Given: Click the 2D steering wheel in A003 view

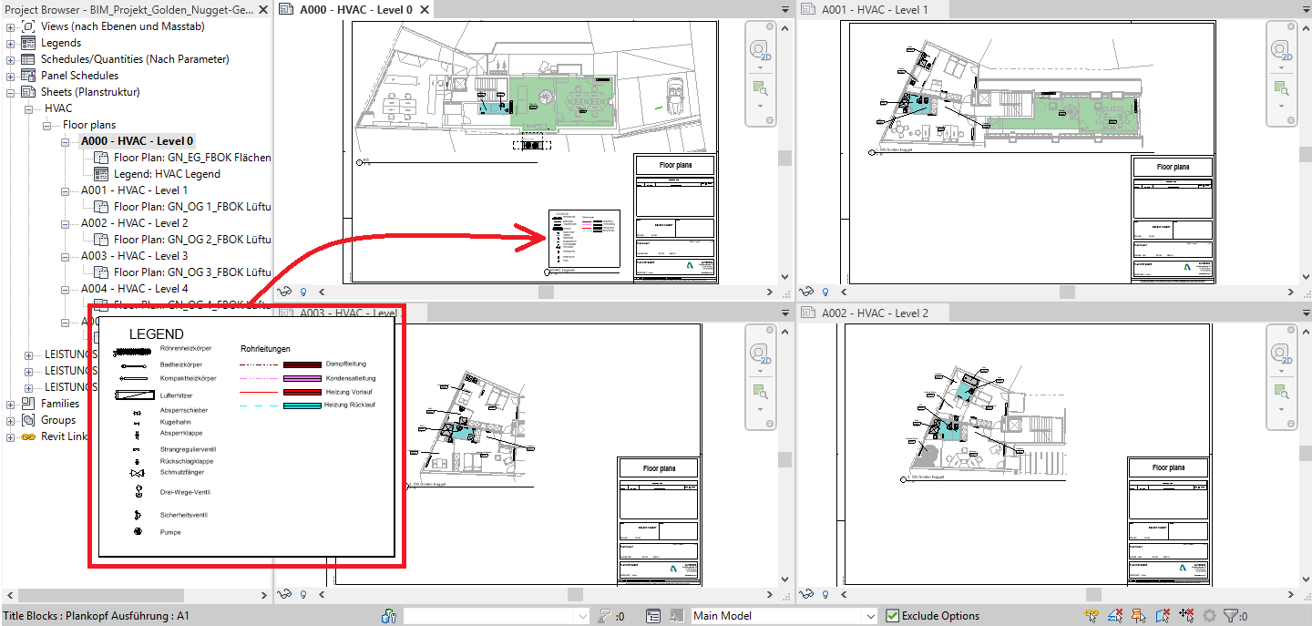Looking at the screenshot, I should click(760, 353).
